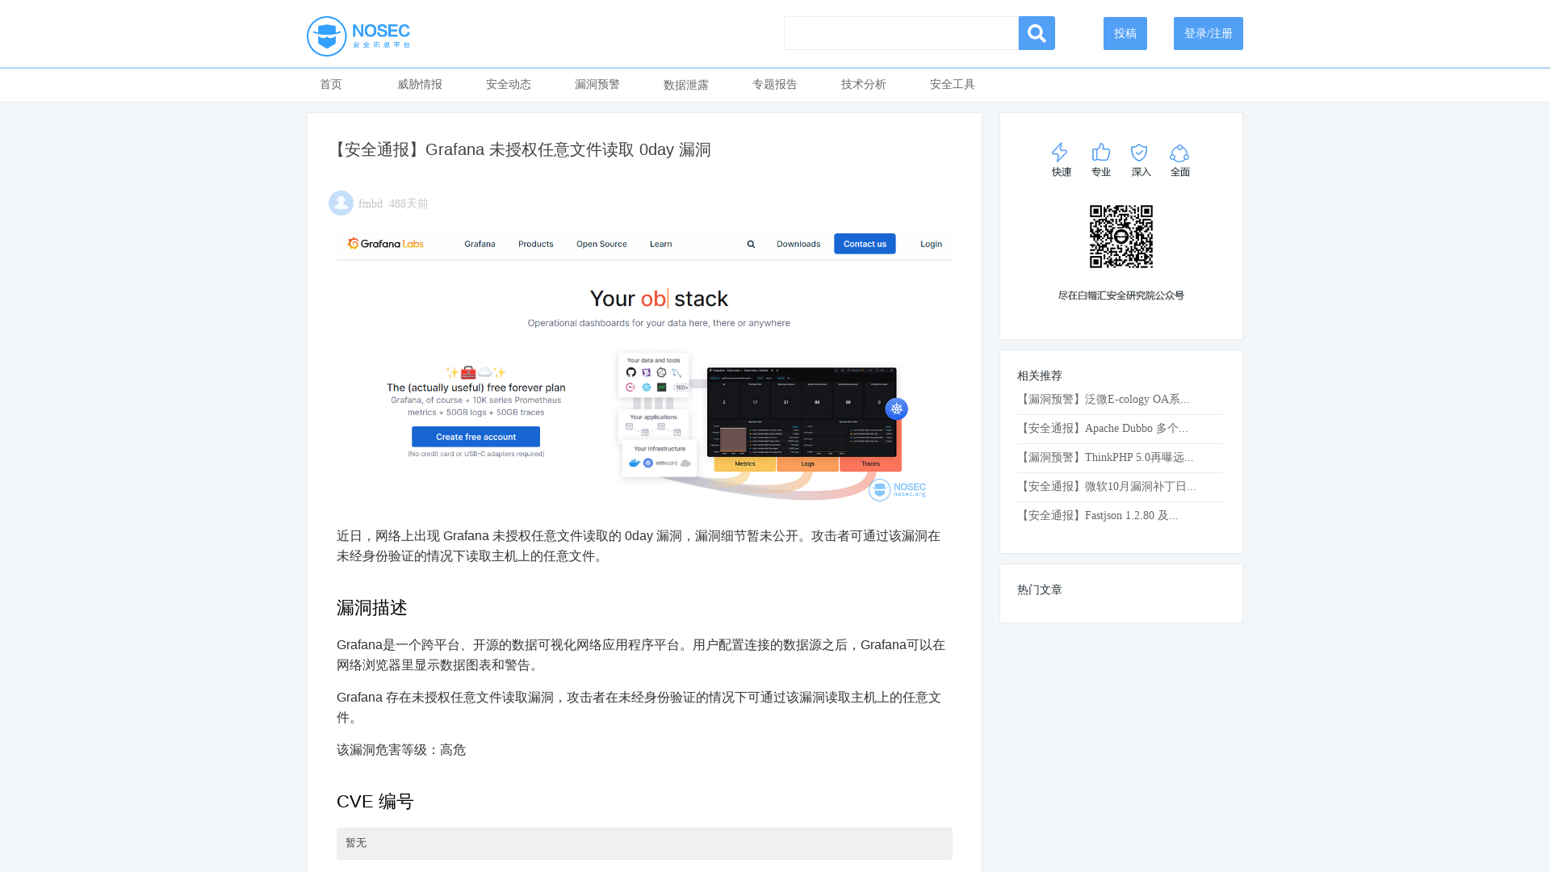
Task: Open the 专题报告 menu item
Action: 775,85
